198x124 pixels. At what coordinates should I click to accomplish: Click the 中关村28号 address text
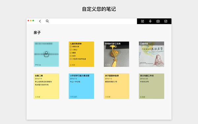pos(144,82)
